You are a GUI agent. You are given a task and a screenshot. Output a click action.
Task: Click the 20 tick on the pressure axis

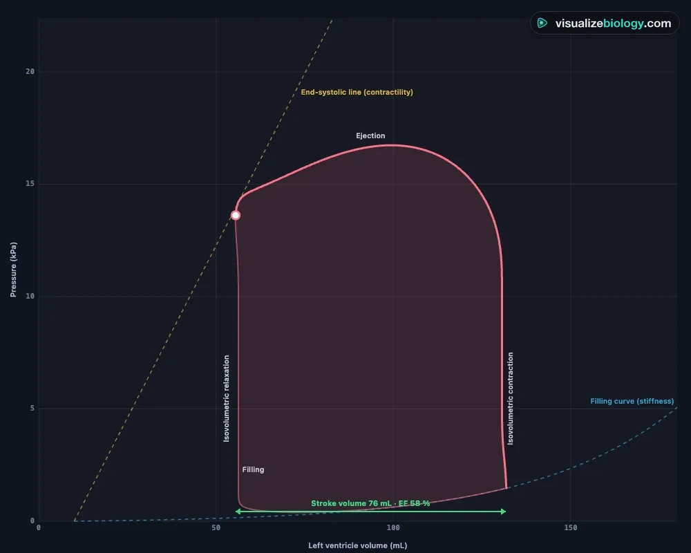(30, 71)
